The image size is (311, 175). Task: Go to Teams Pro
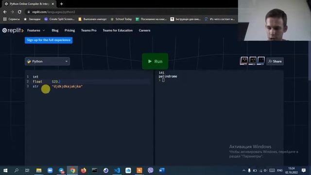coord(88,30)
